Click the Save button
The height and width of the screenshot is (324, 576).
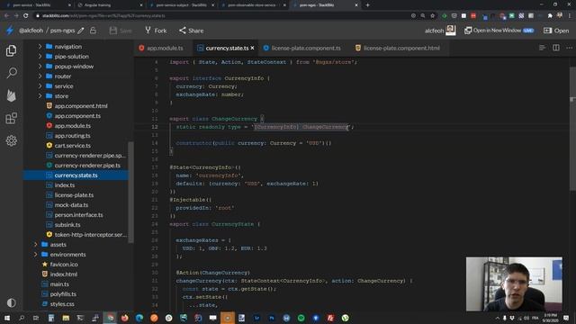[121, 31]
